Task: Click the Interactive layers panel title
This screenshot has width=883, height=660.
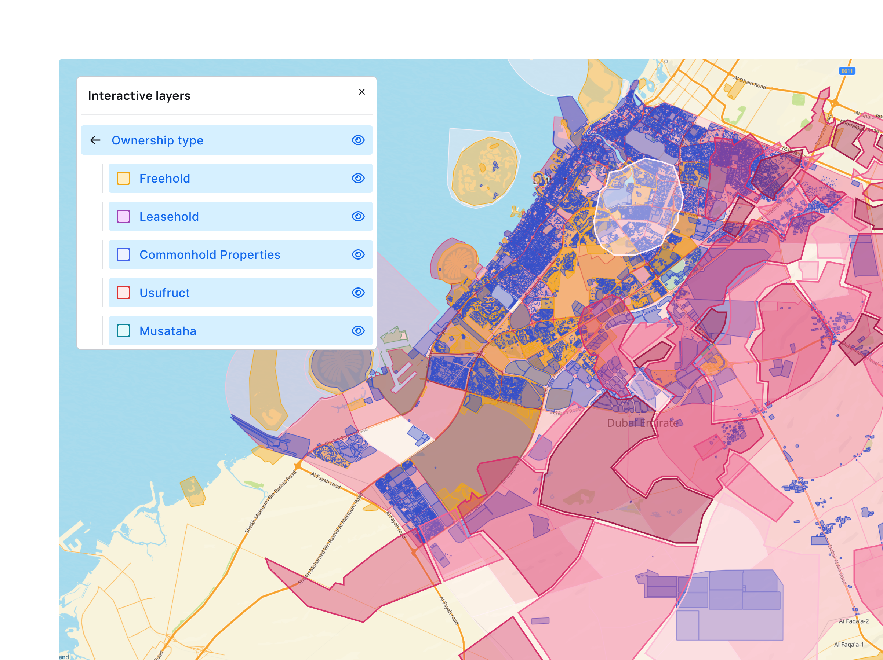Action: click(139, 96)
